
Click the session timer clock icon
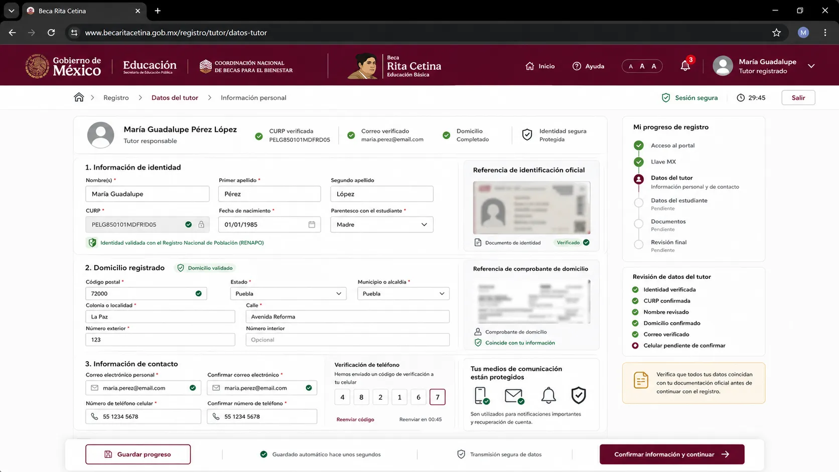(741, 98)
